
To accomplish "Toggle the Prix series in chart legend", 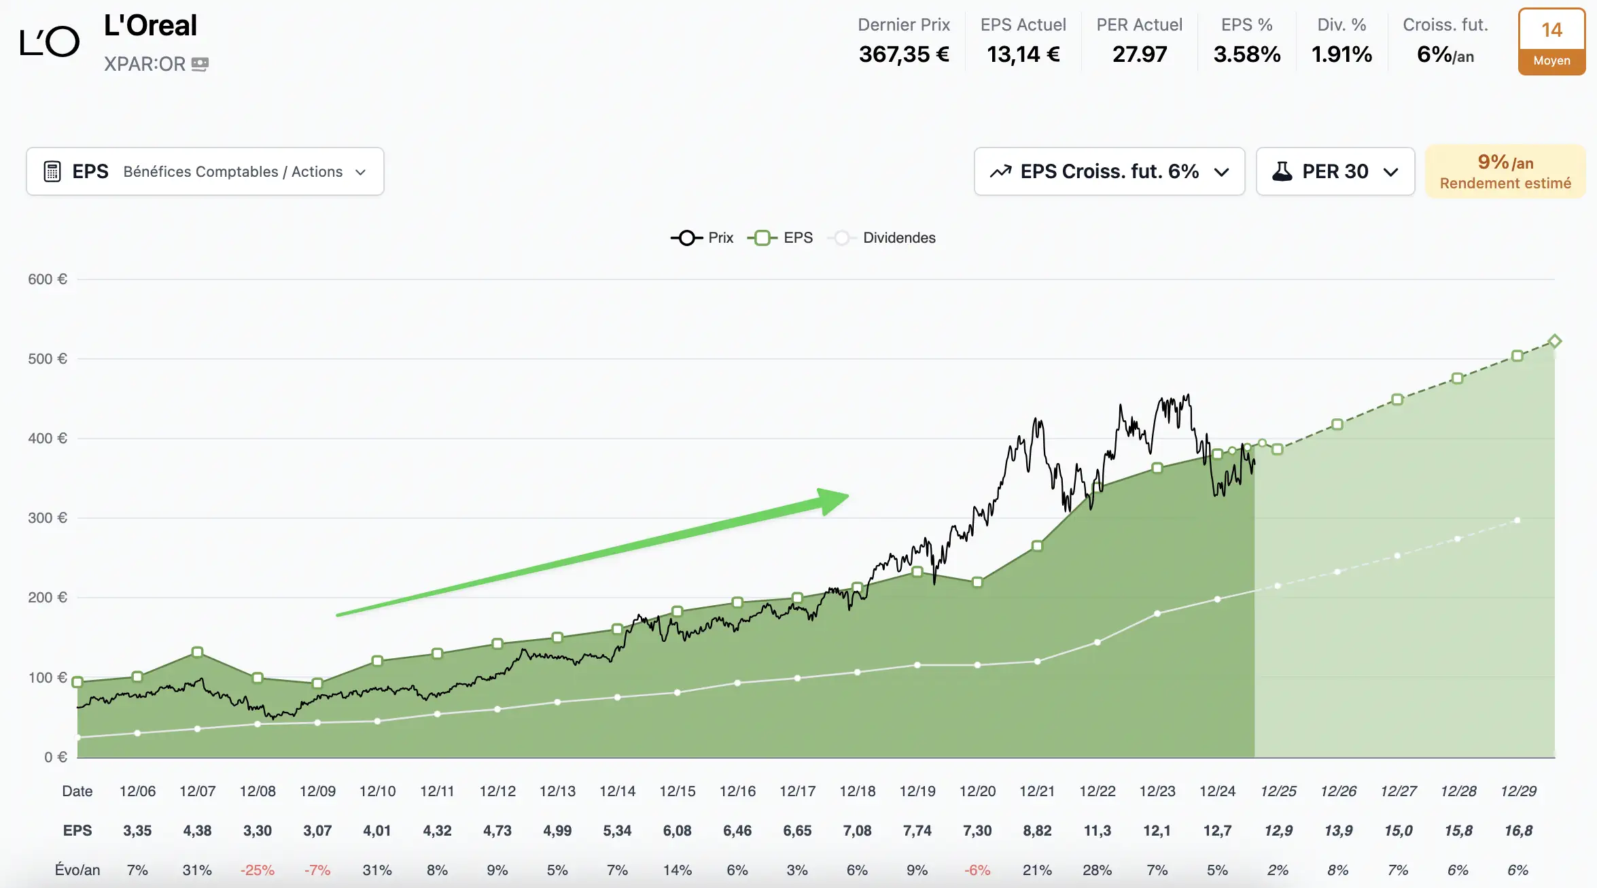I will click(x=702, y=238).
